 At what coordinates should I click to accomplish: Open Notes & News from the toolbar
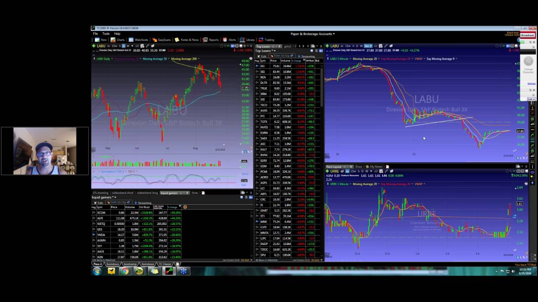(187, 40)
